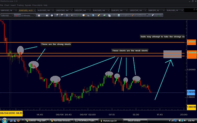Expand the ellipse tool dropdown arrow

(x=144, y=15)
